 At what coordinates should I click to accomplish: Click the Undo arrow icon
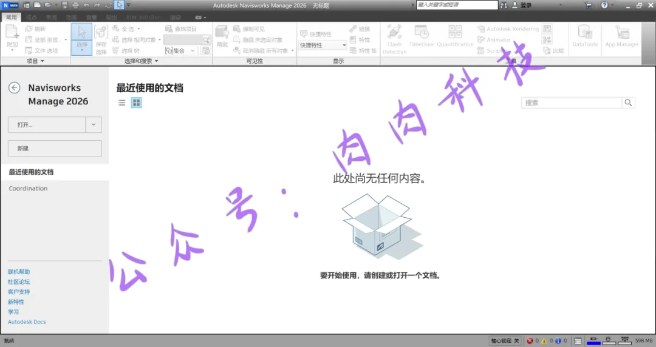point(87,5)
